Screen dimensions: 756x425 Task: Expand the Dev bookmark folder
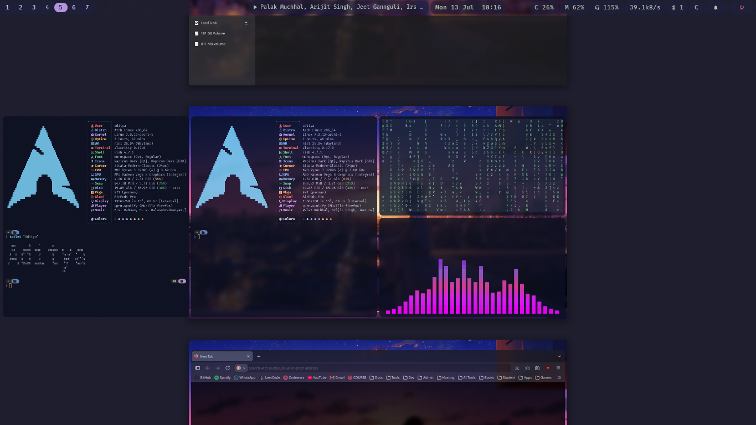[x=409, y=378]
